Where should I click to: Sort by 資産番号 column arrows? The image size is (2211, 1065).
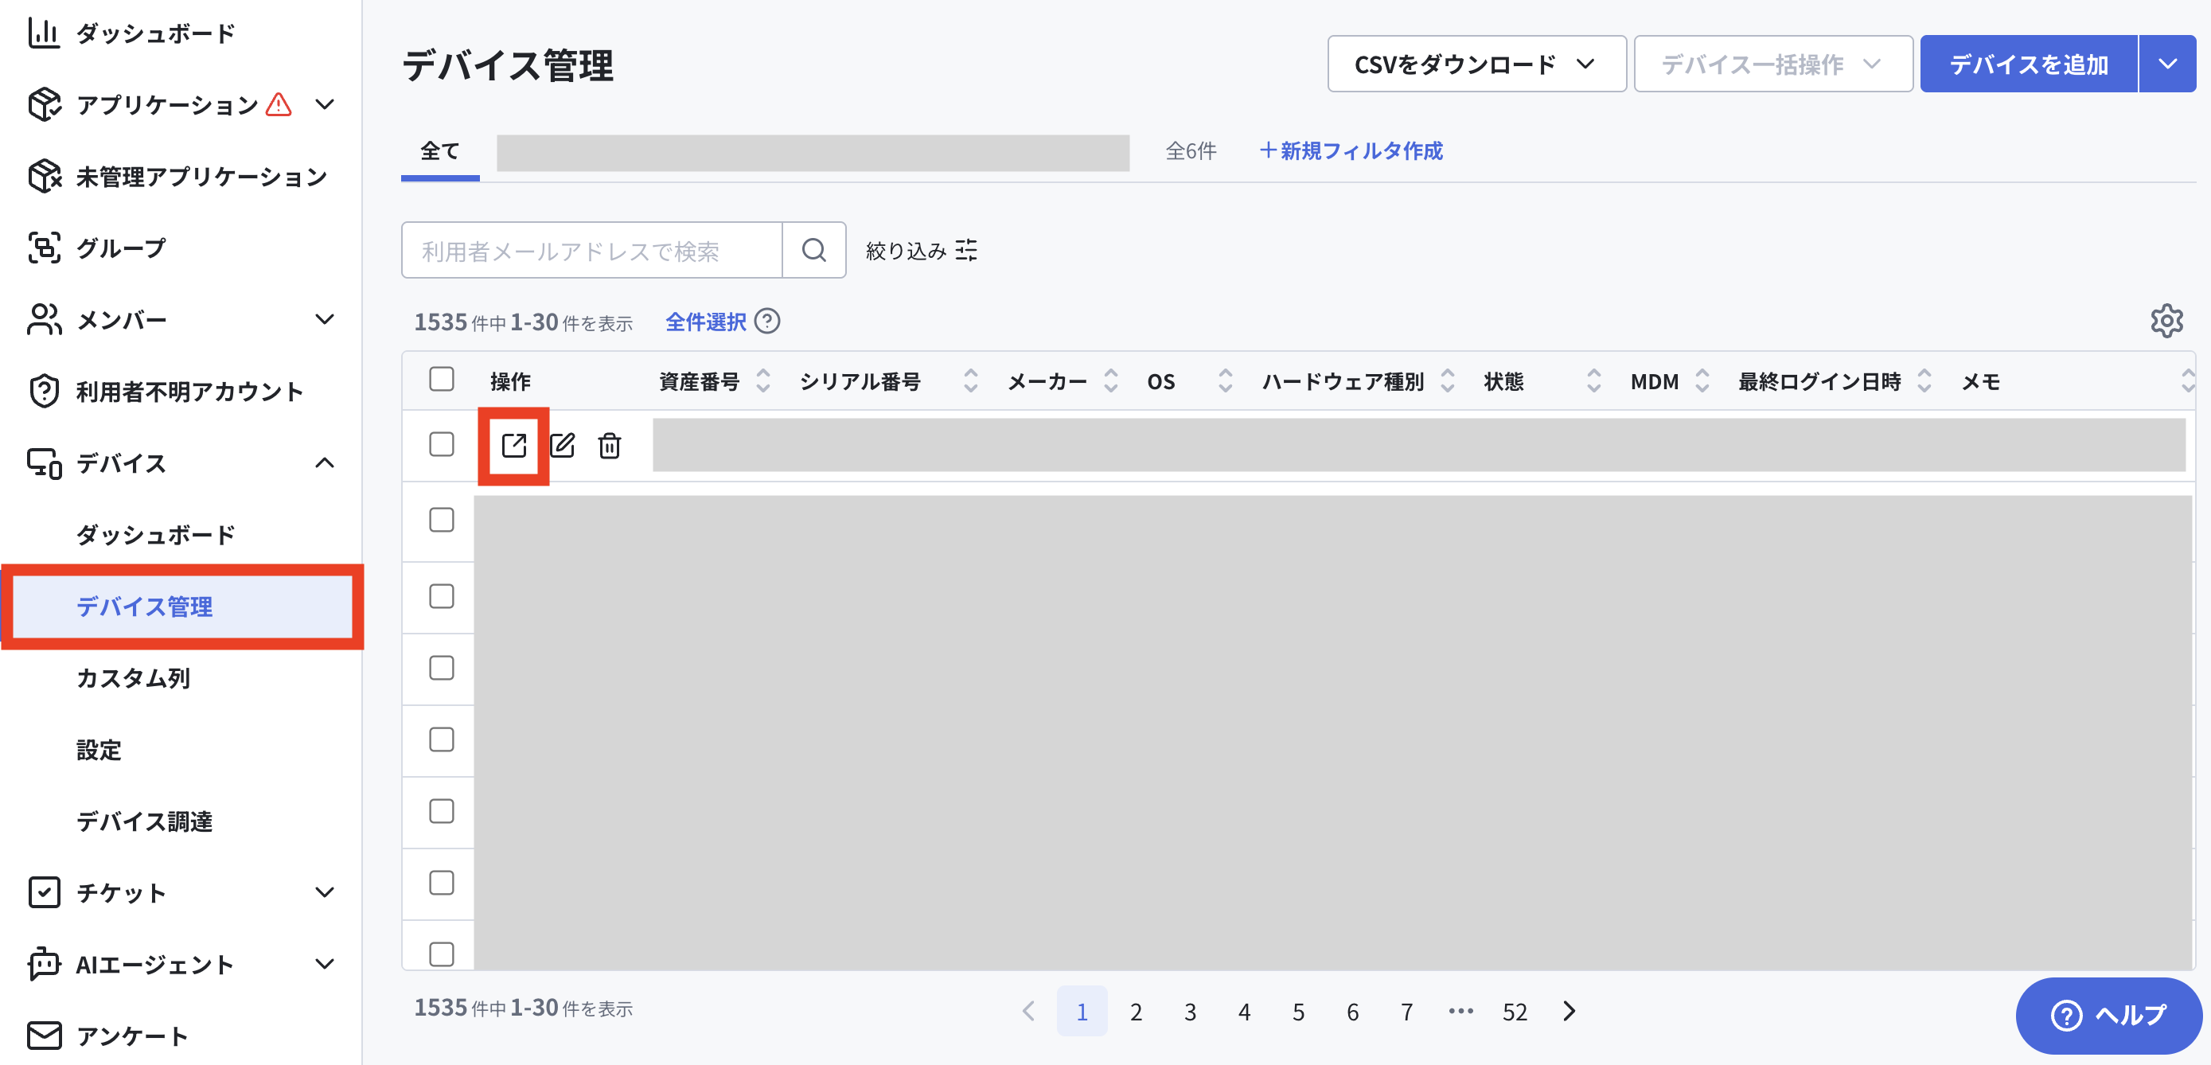pyautogui.click(x=763, y=380)
